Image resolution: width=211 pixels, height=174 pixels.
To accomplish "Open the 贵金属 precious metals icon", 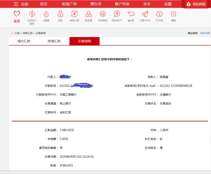I will 88,14.
